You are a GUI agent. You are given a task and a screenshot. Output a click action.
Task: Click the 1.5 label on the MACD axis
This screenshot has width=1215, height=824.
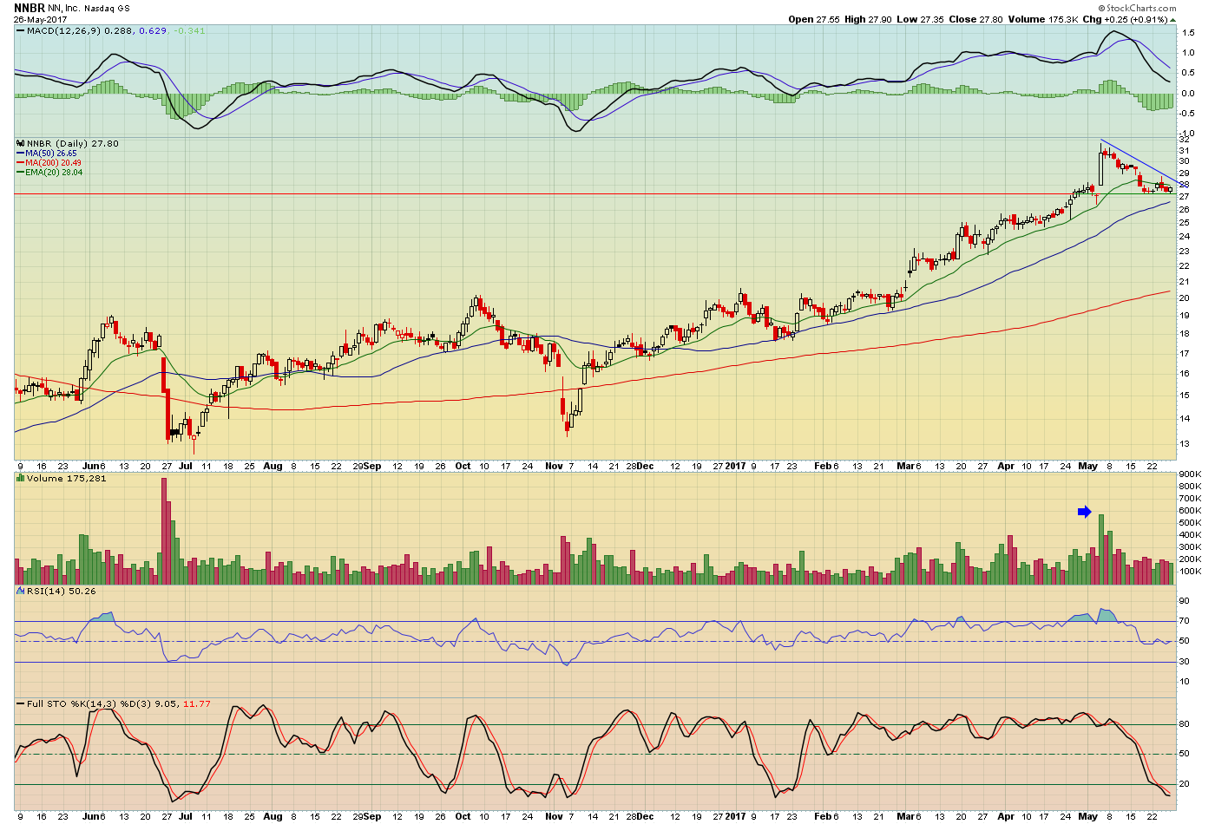1188,33
